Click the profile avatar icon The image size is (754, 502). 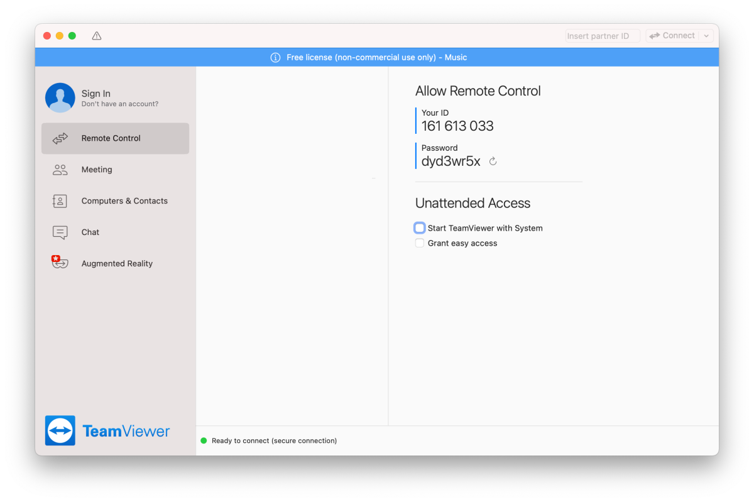point(60,98)
